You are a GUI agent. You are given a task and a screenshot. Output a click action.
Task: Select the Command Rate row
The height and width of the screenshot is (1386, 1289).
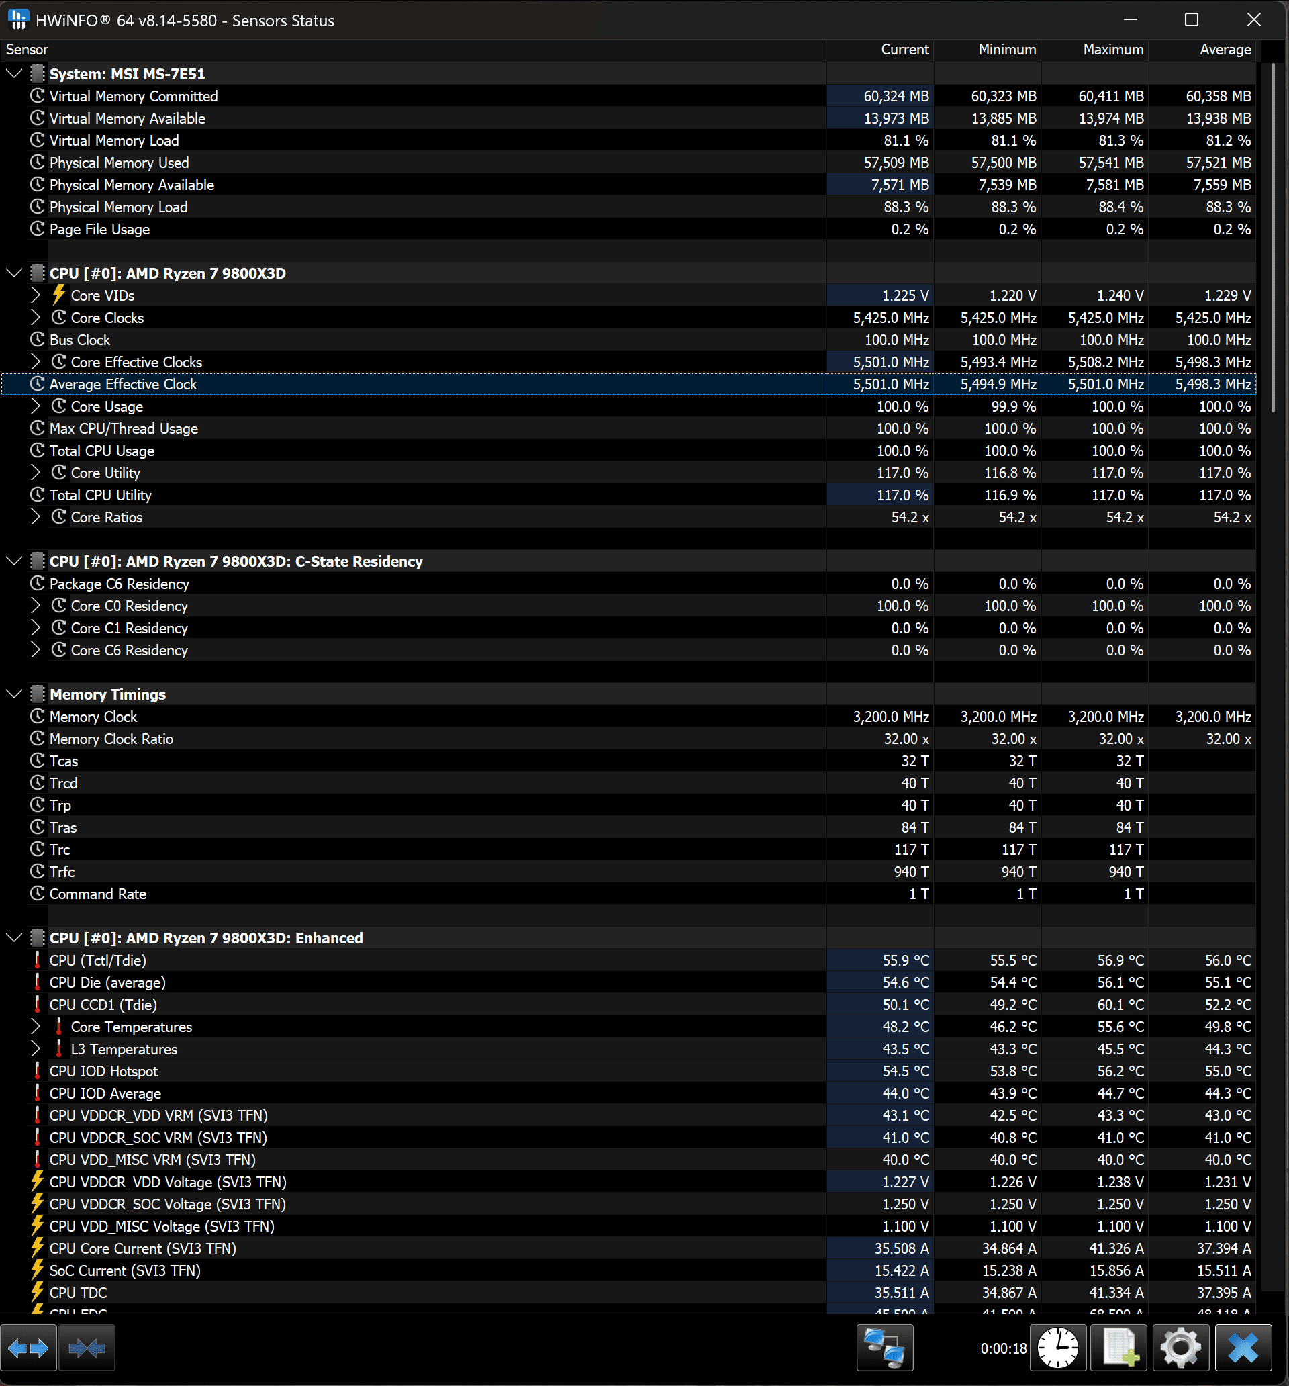[628, 894]
